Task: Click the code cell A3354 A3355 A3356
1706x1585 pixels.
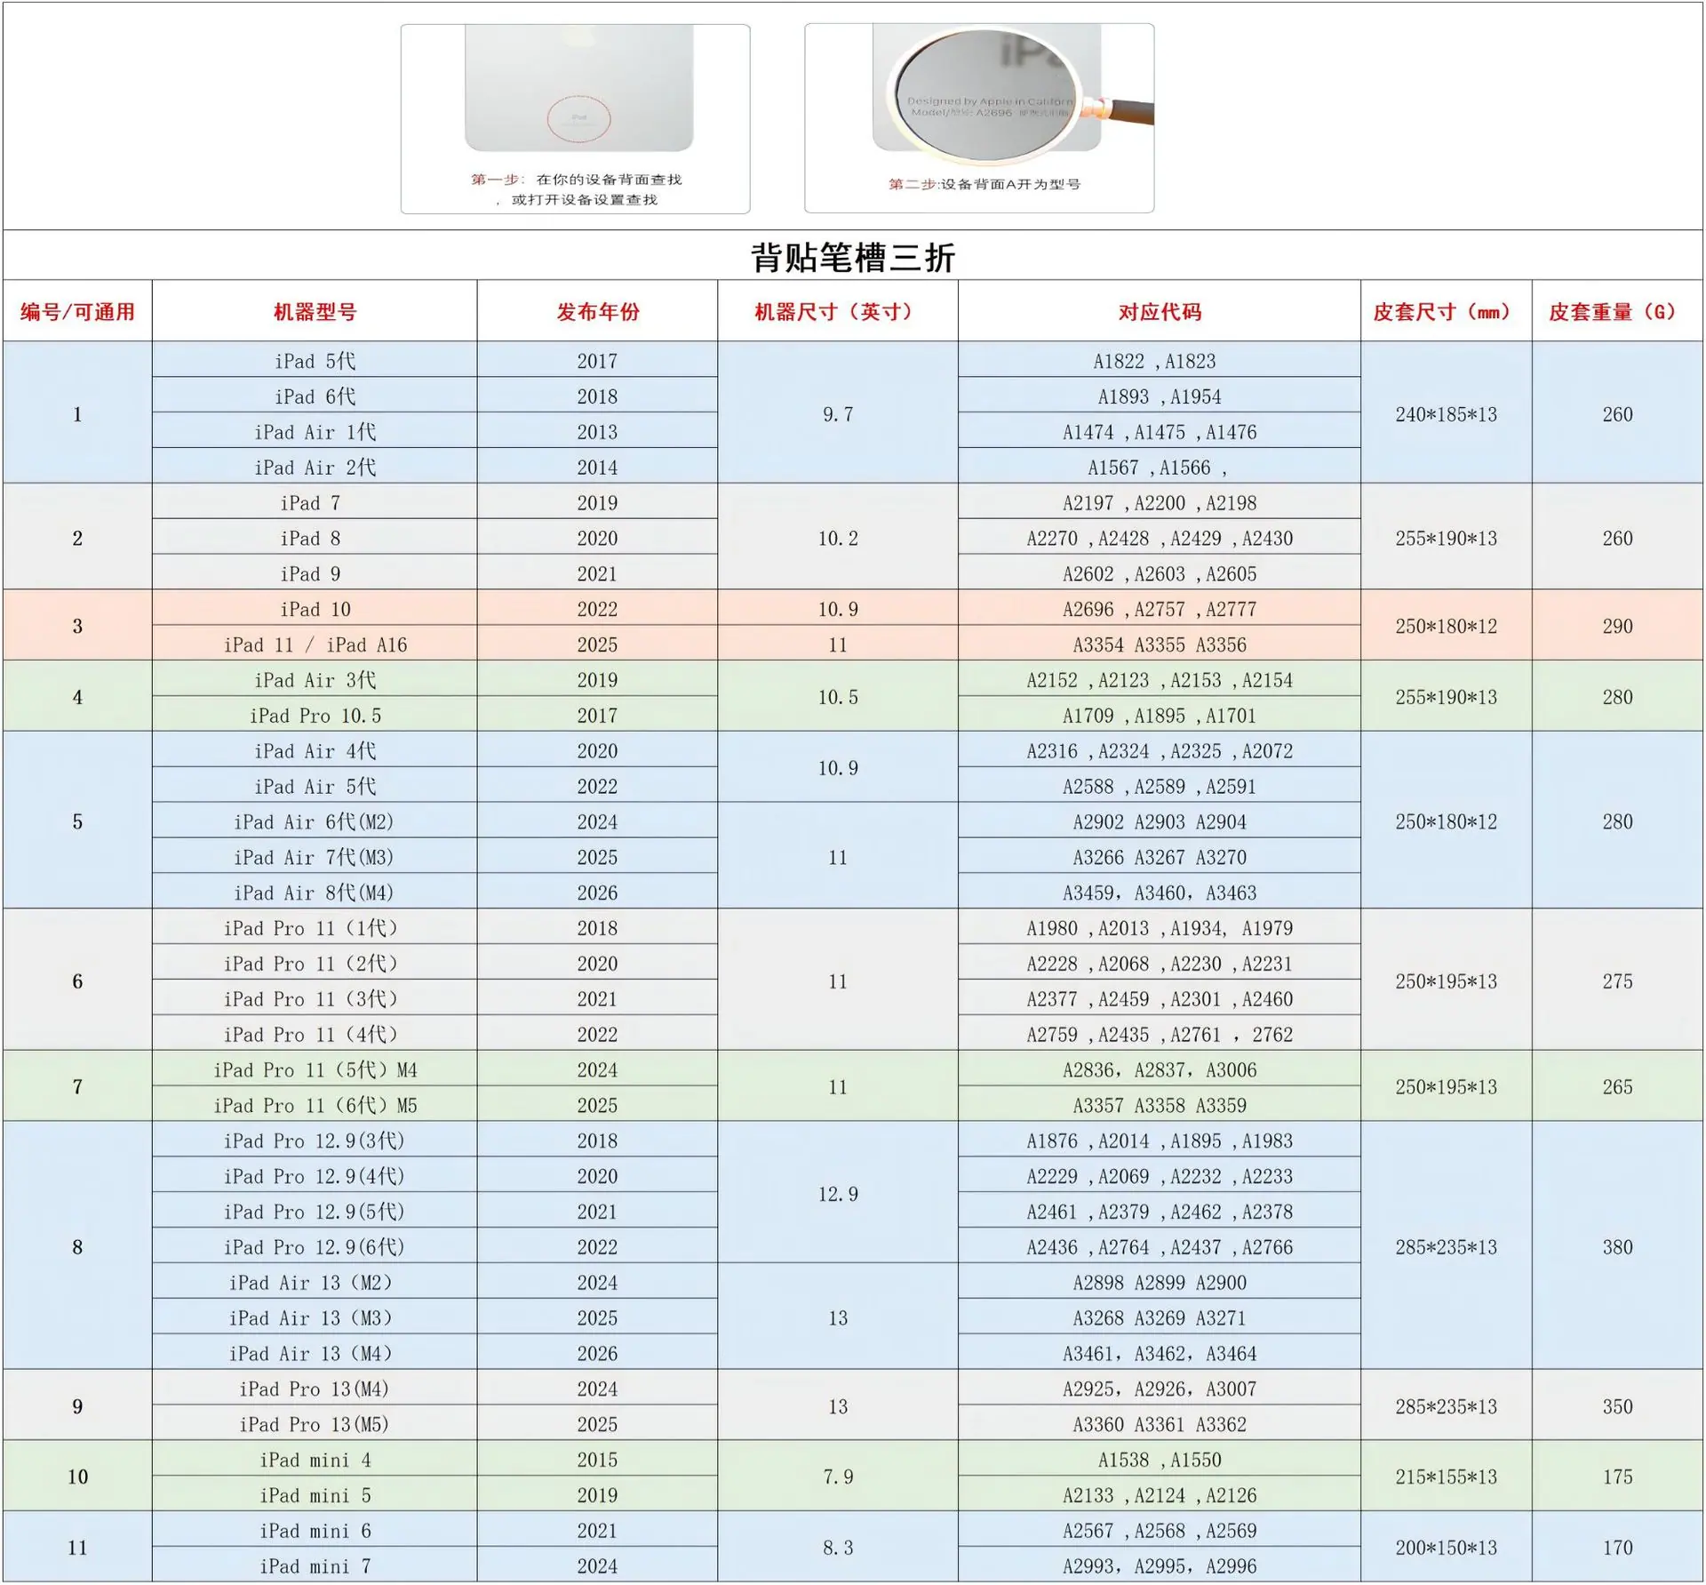Action: point(1160,644)
